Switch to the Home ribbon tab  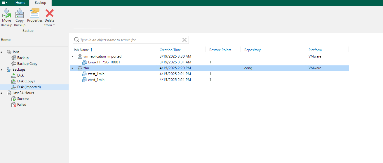click(x=20, y=3)
